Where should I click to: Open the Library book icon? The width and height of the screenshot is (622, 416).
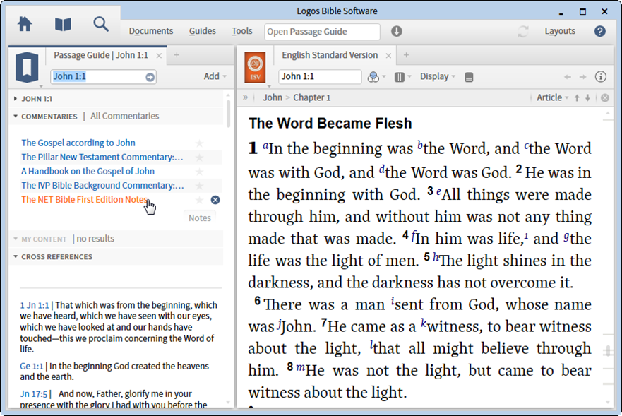[63, 25]
